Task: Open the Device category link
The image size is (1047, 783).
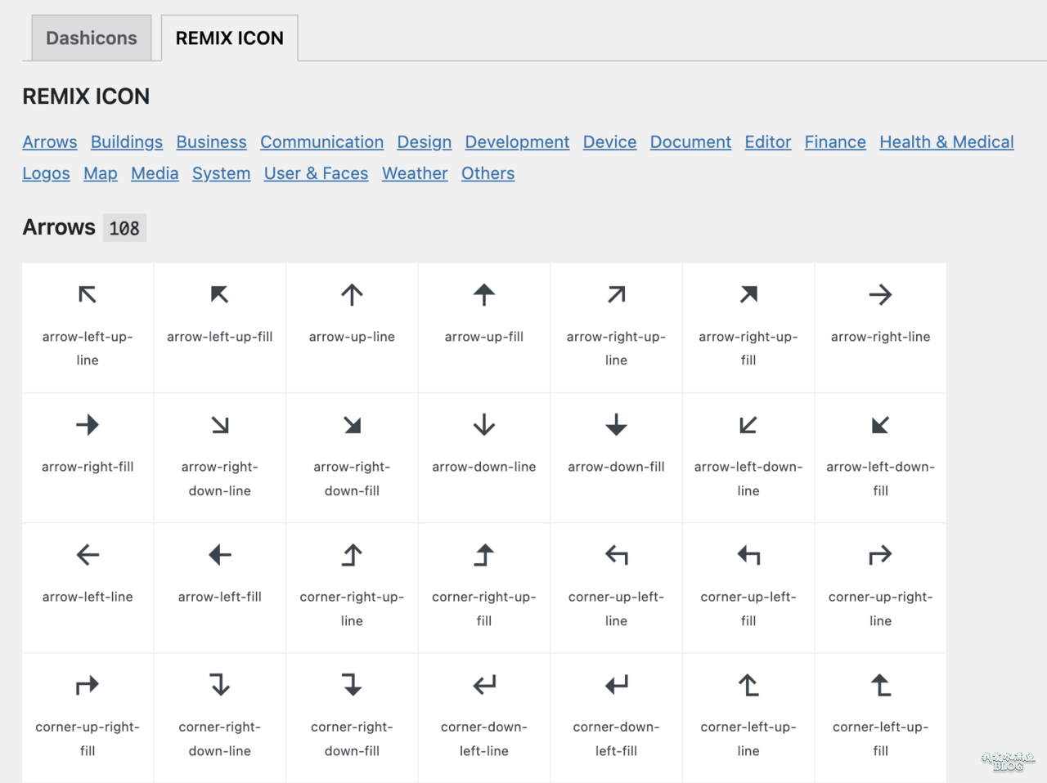Action: (609, 142)
